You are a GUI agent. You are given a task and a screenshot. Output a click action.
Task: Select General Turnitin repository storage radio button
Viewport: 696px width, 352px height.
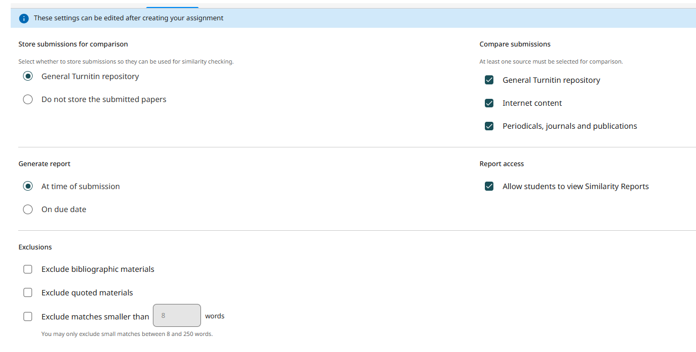point(28,76)
